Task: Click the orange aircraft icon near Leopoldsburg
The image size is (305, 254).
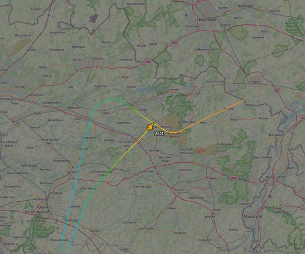Action: 150,127
